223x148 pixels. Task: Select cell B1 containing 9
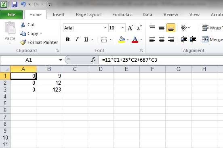click(49, 76)
